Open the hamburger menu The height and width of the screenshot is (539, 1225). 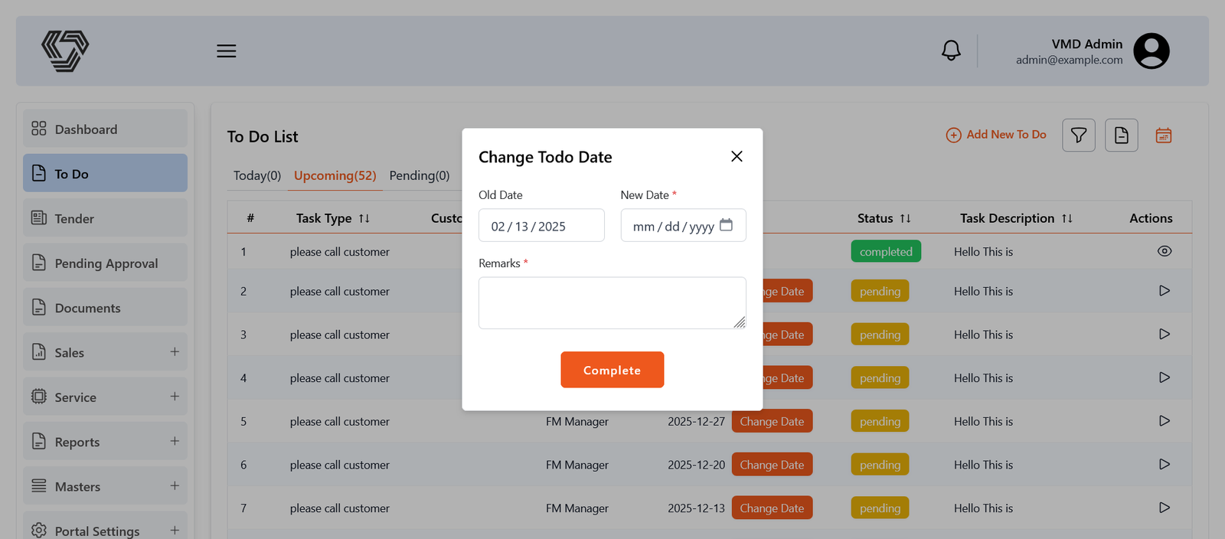pos(226,51)
